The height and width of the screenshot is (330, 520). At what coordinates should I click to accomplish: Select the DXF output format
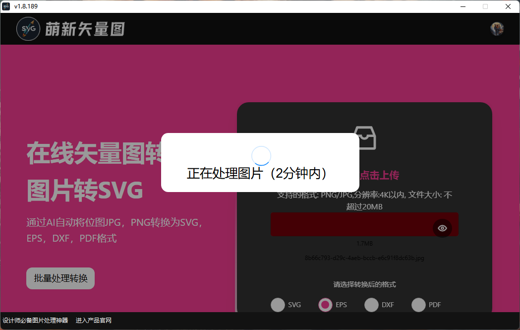tap(371, 305)
